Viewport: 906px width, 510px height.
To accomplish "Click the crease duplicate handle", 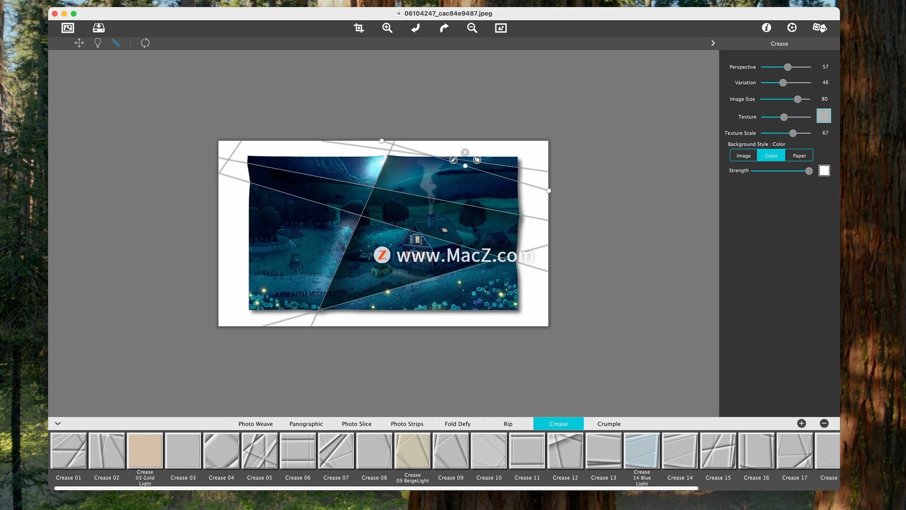I will tap(477, 160).
